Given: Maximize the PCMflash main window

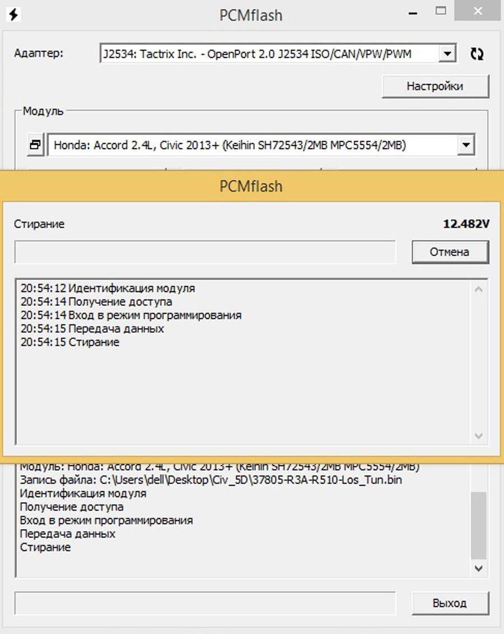Looking at the screenshot, I should [441, 11].
